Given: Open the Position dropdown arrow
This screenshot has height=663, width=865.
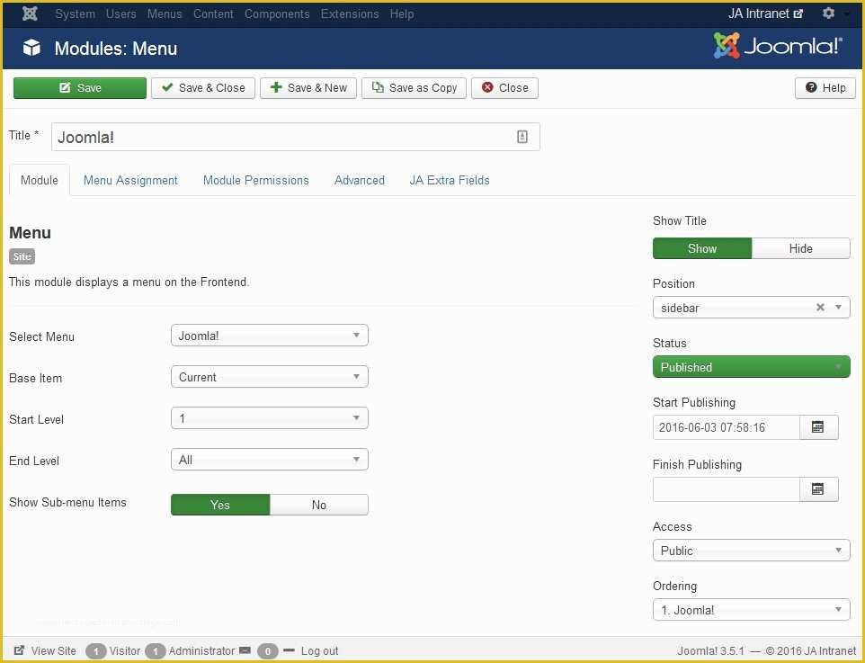Looking at the screenshot, I should (839, 308).
